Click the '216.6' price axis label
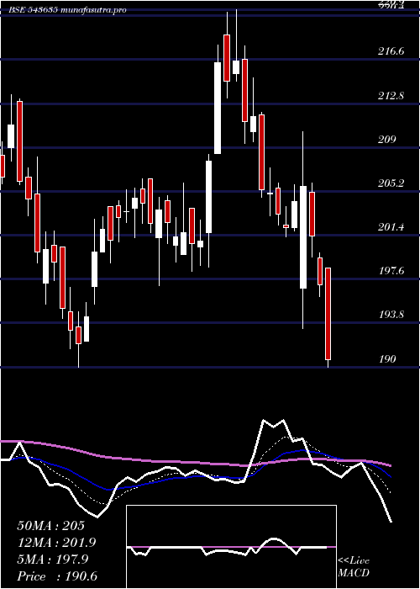The height and width of the screenshot is (589, 420). tap(391, 51)
